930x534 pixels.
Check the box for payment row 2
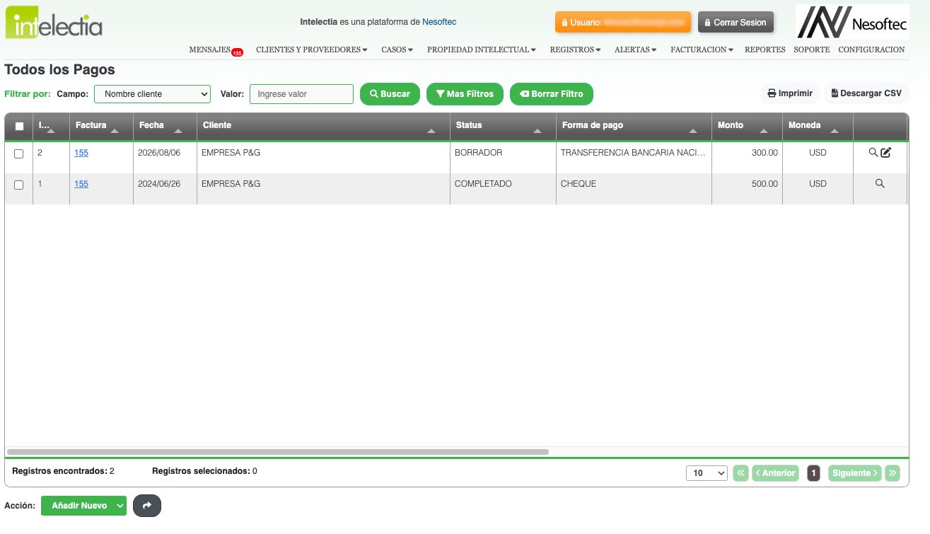[19, 153]
